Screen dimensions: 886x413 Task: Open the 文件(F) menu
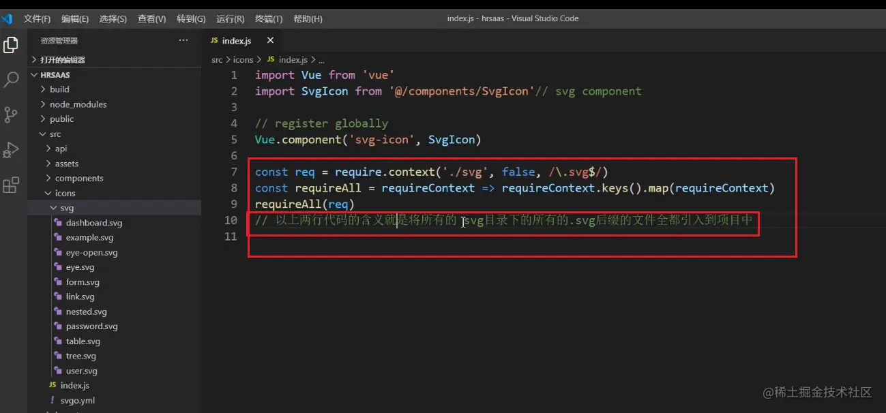37,19
